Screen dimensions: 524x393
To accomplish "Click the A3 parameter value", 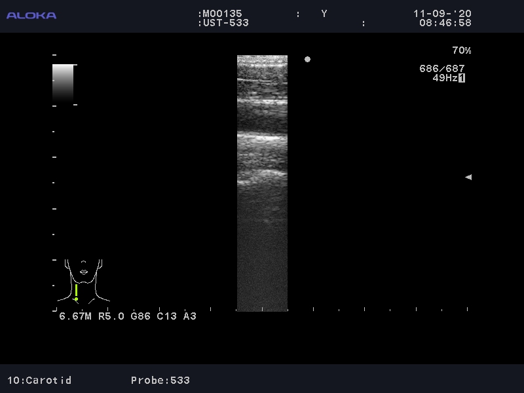I will tap(189, 316).
